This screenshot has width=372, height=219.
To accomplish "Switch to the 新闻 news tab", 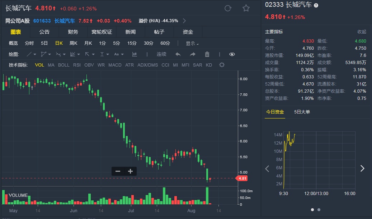I will pyautogui.click(x=131, y=32).
